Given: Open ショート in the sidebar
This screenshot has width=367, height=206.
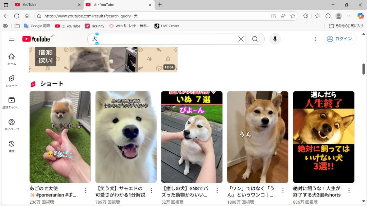Looking at the screenshot, I should pos(12,81).
